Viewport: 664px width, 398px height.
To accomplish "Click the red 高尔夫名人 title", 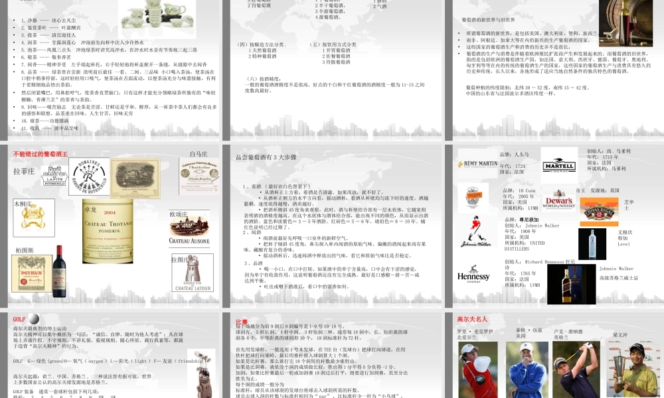I will (471, 319).
